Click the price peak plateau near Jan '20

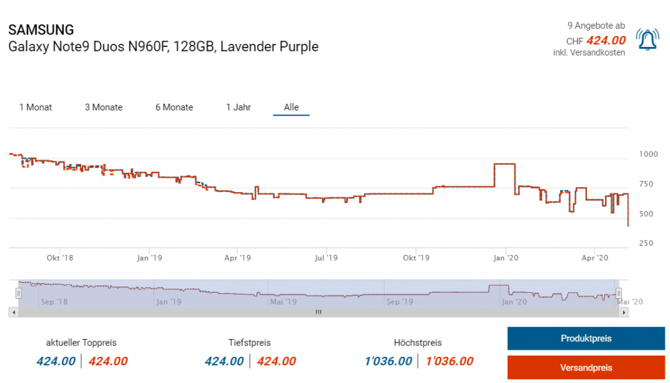[504, 163]
